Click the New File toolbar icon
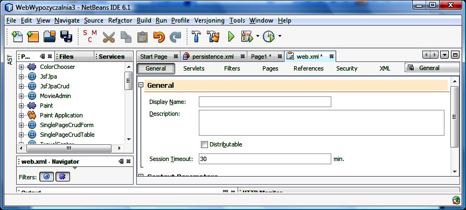 pos(17,37)
